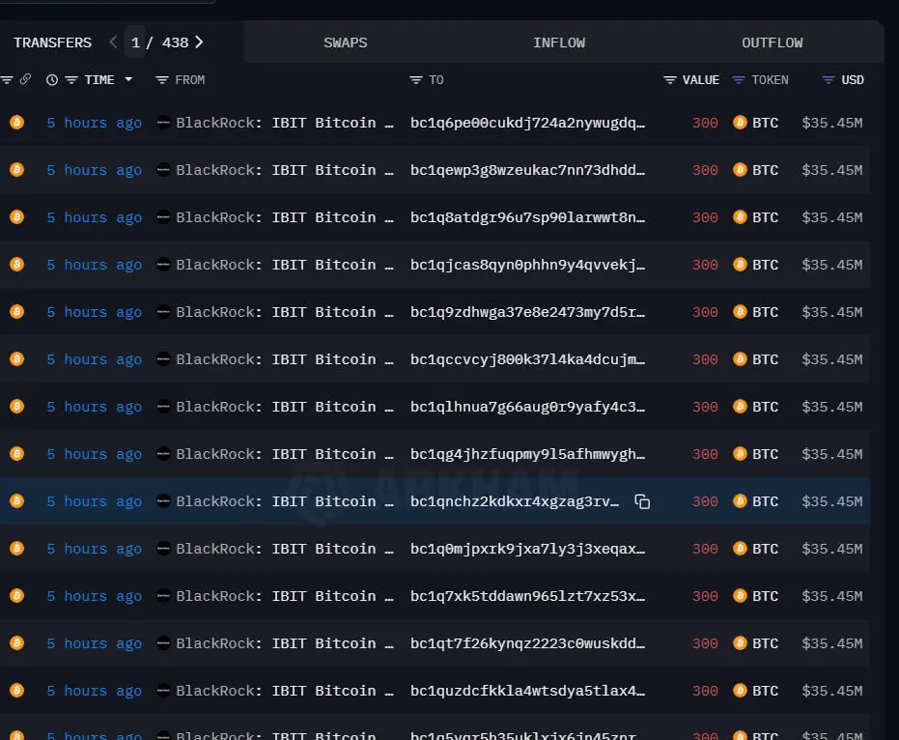The image size is (899, 740).
Task: Go to previous transfers page
Action: click(x=113, y=43)
